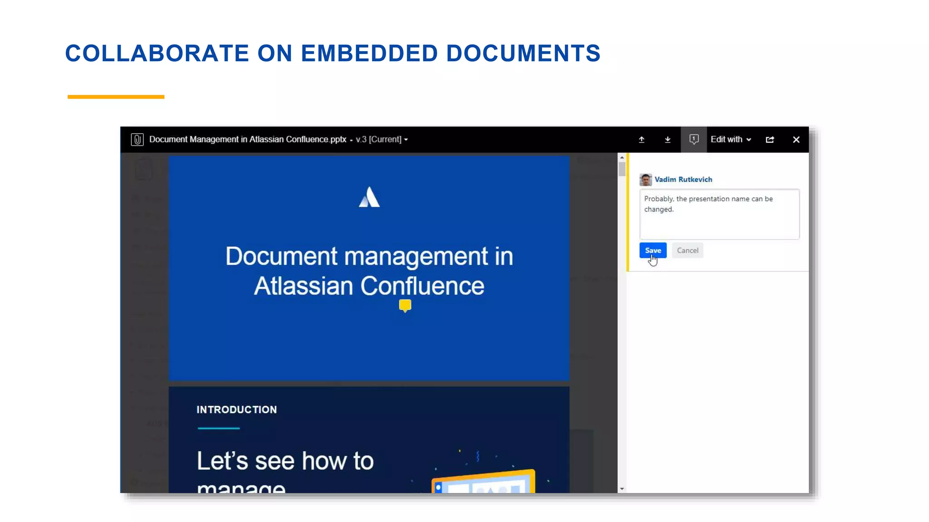Viewport: 929px width, 522px height.
Task: Click the Atlassian logo on the slide
Action: pos(369,197)
